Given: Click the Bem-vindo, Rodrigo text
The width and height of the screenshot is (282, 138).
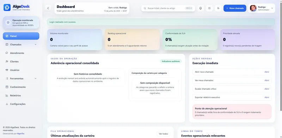Looking at the screenshot, I should pyautogui.click(x=118, y=8).
